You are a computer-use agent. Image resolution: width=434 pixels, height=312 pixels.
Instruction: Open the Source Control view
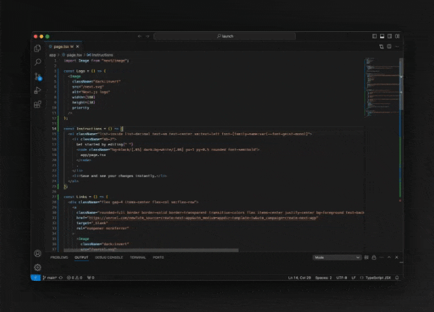tap(38, 77)
